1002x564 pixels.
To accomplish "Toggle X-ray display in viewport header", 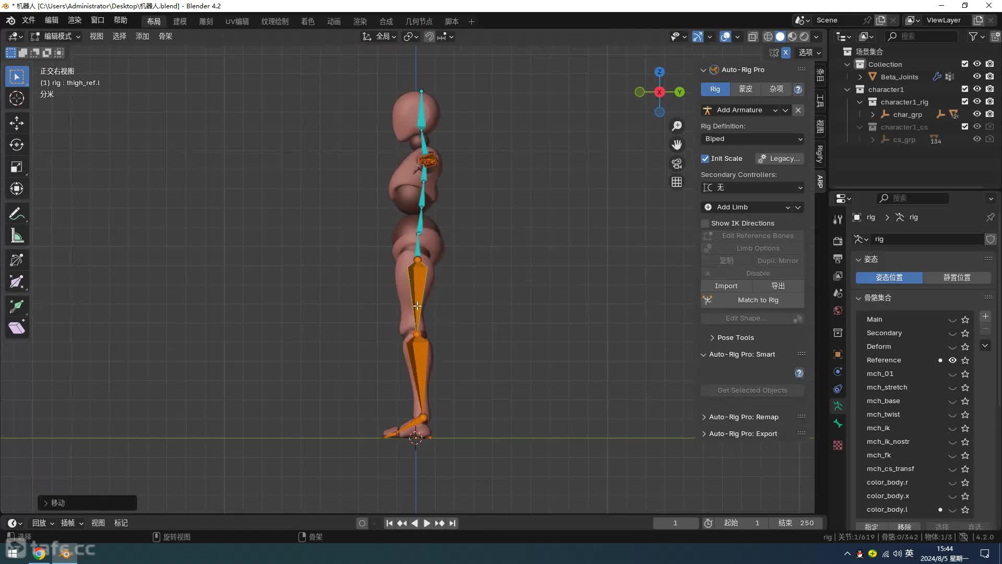I will coord(753,37).
